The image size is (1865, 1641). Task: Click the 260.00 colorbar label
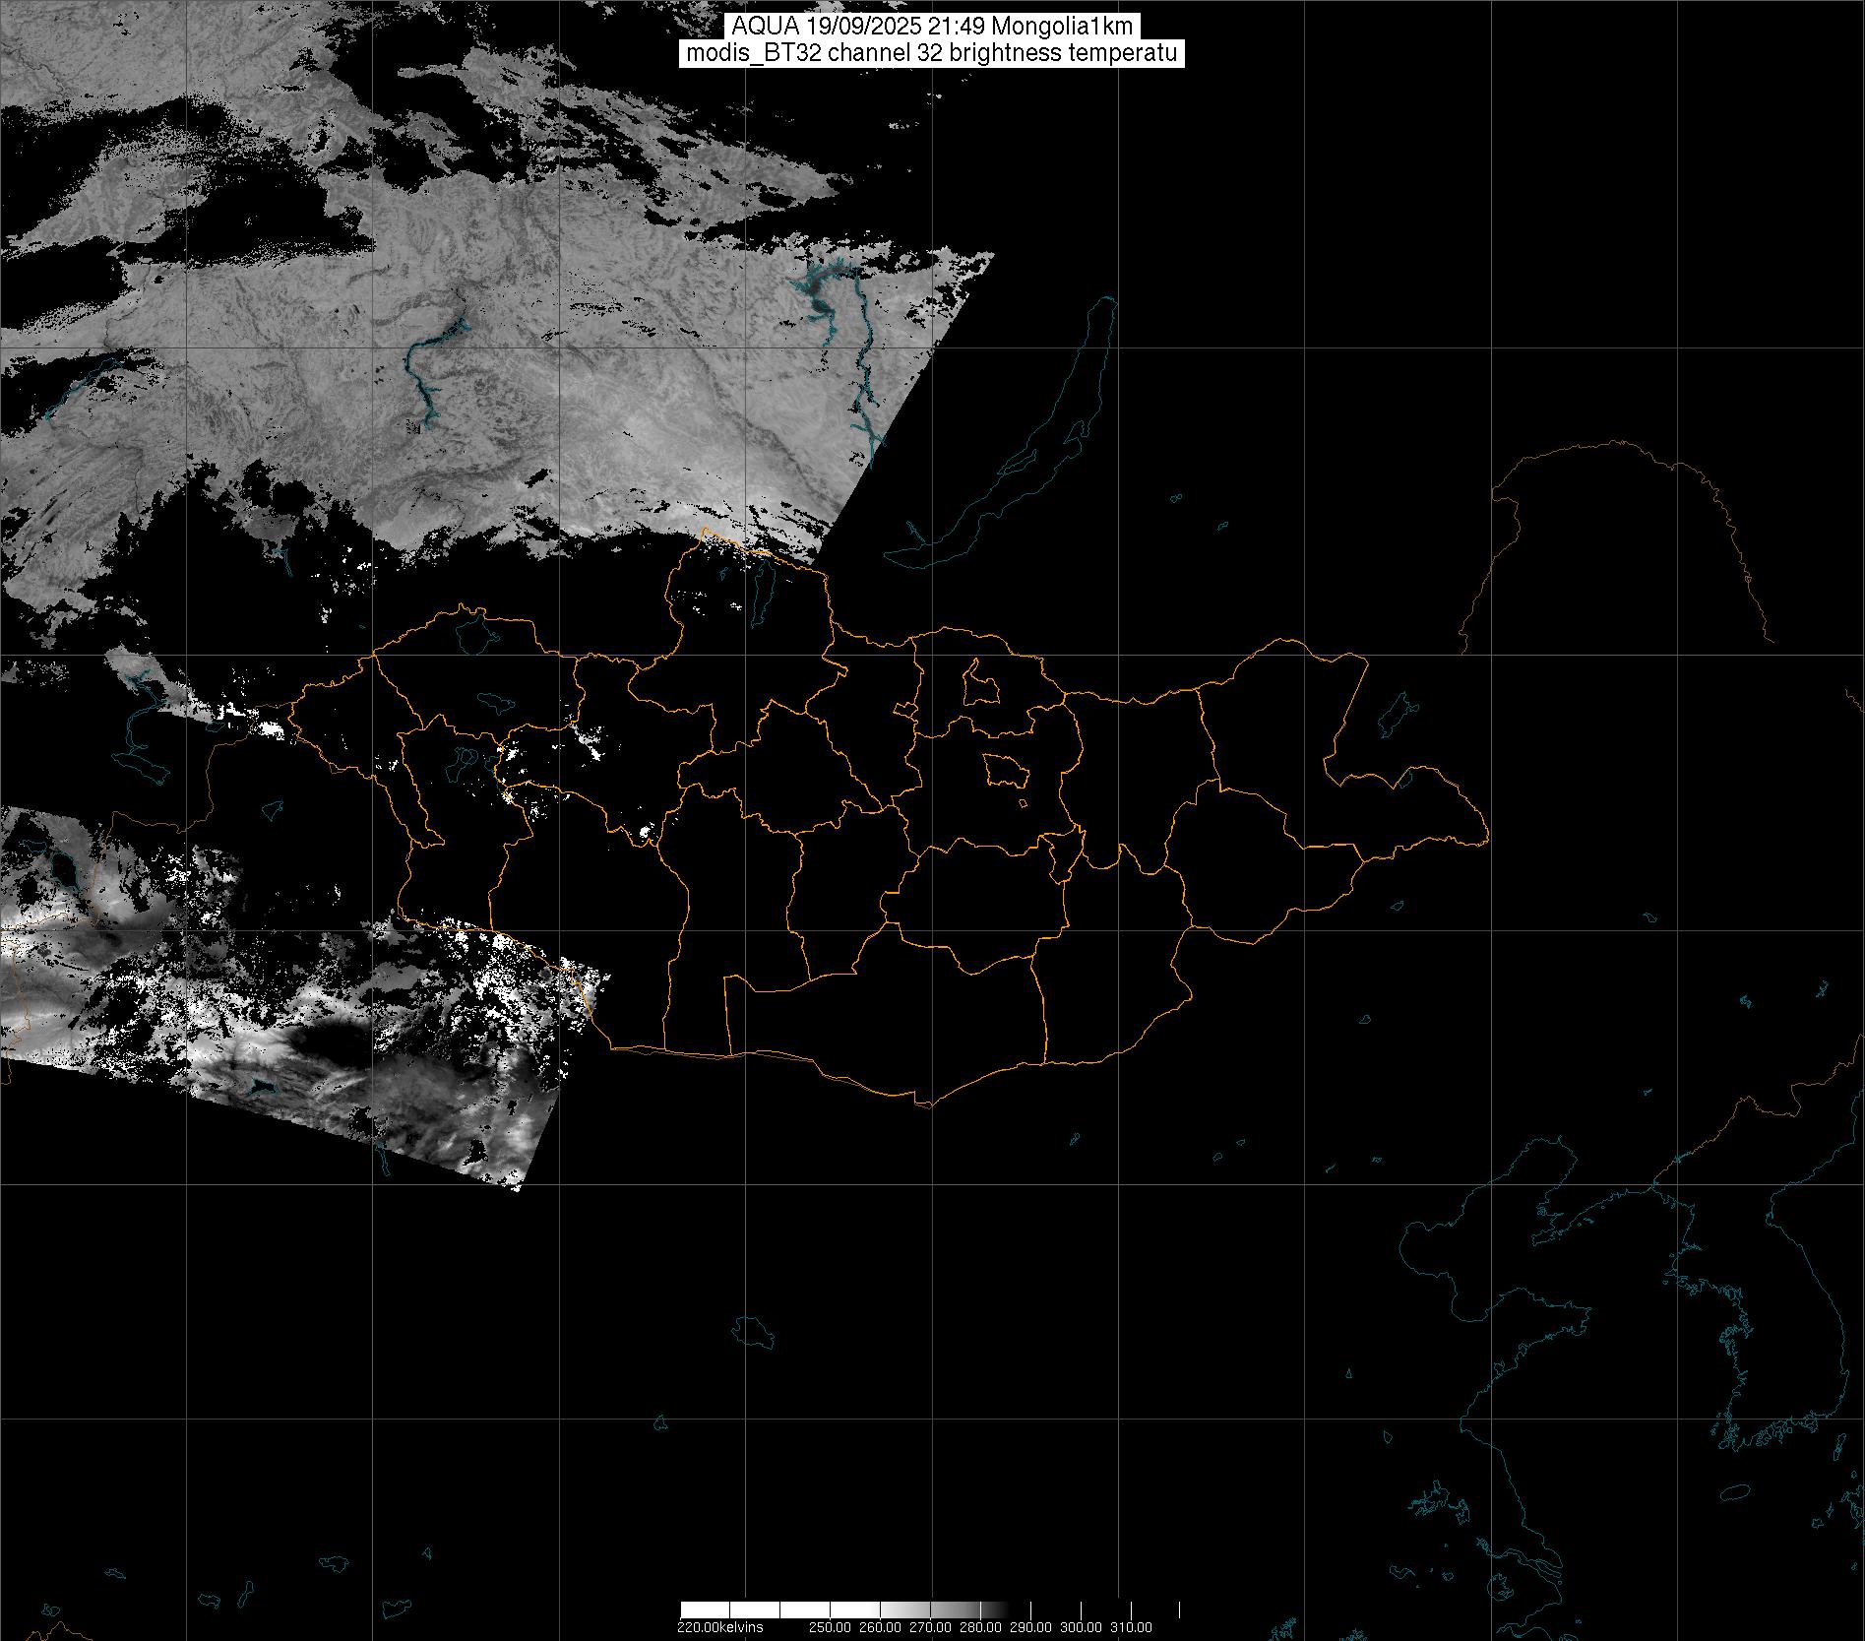click(x=880, y=1627)
